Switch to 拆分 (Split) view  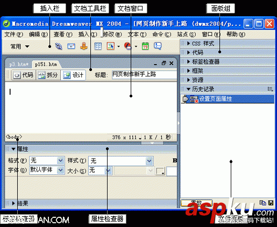pos(48,75)
